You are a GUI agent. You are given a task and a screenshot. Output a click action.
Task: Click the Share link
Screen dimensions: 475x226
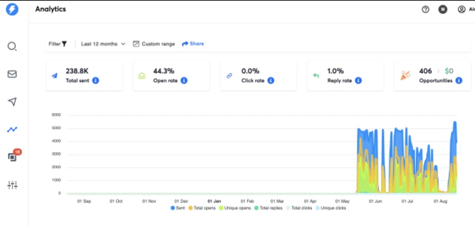point(193,44)
